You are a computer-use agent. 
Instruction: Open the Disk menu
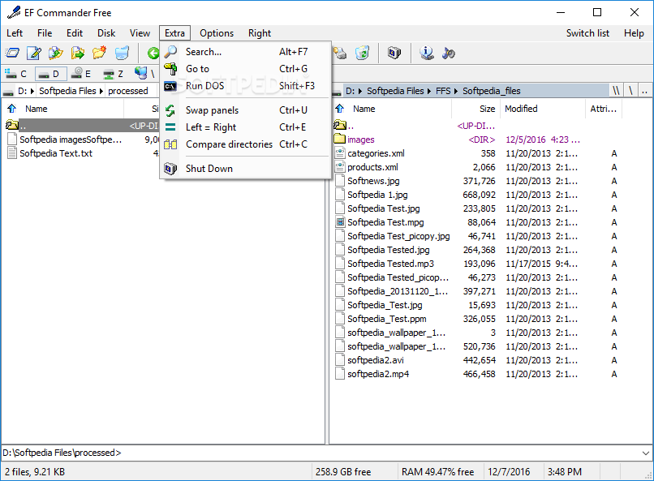[x=106, y=33]
